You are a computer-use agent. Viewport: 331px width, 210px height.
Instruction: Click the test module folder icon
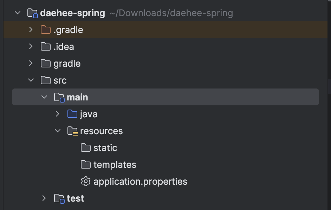[x=59, y=199]
